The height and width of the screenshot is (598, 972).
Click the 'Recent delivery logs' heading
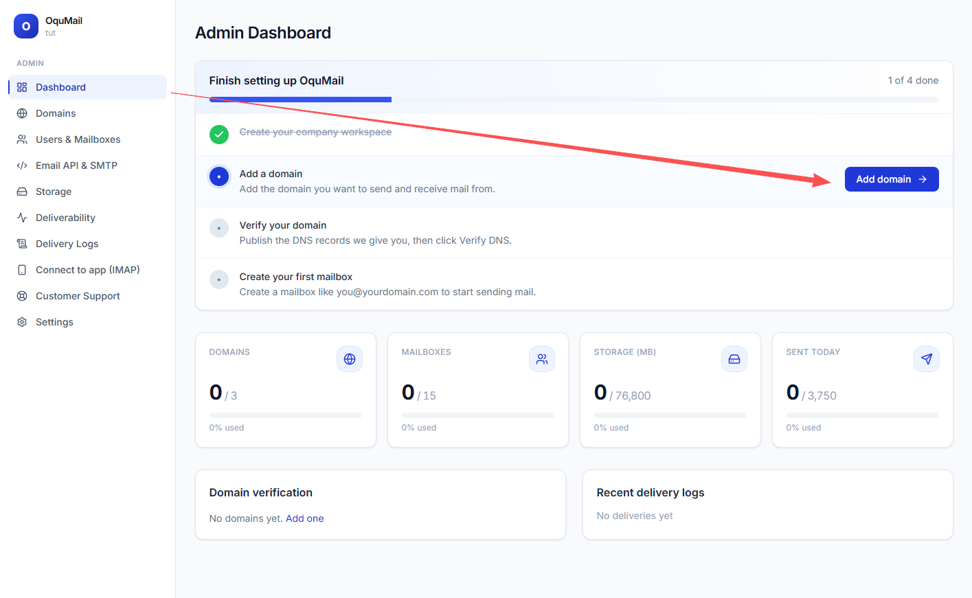click(651, 492)
